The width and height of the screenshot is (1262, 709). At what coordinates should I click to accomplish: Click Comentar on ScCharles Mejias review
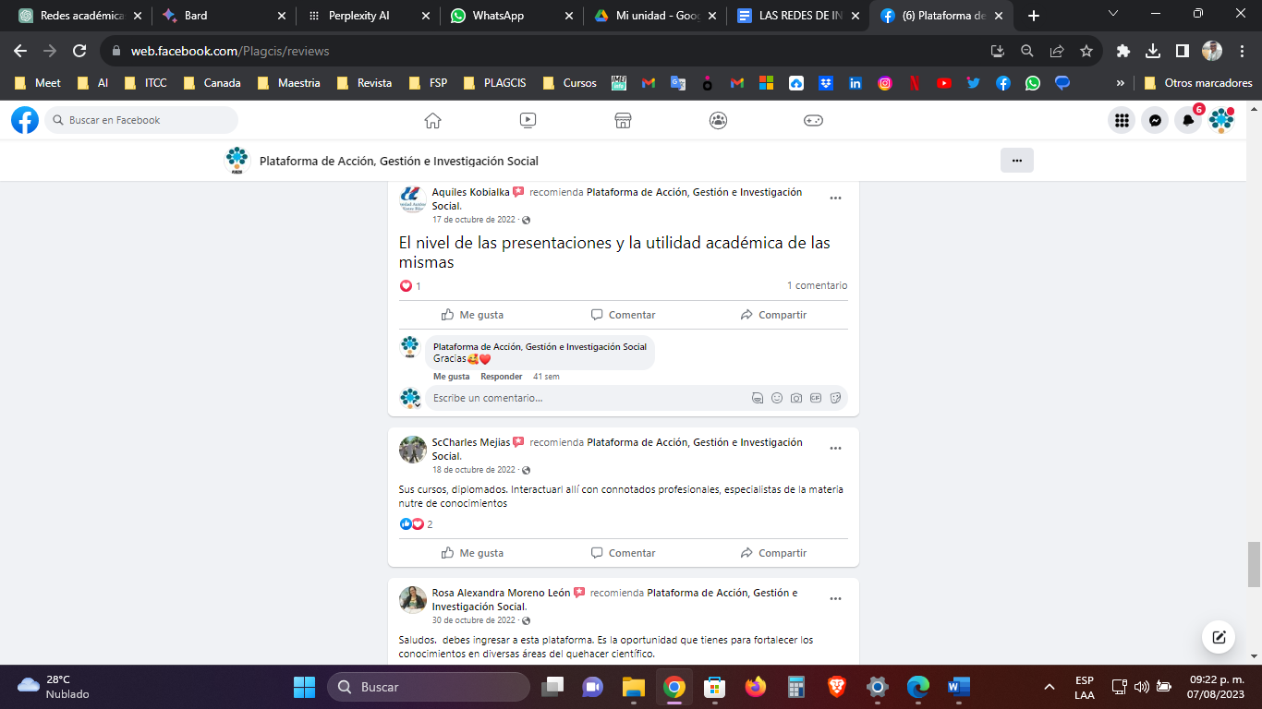click(x=623, y=553)
